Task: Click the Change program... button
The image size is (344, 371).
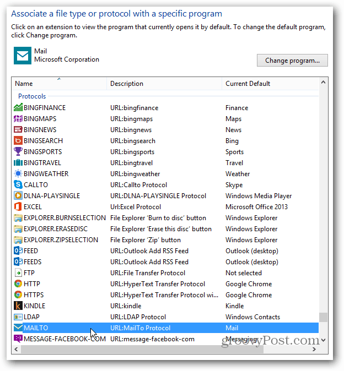Action: point(292,61)
